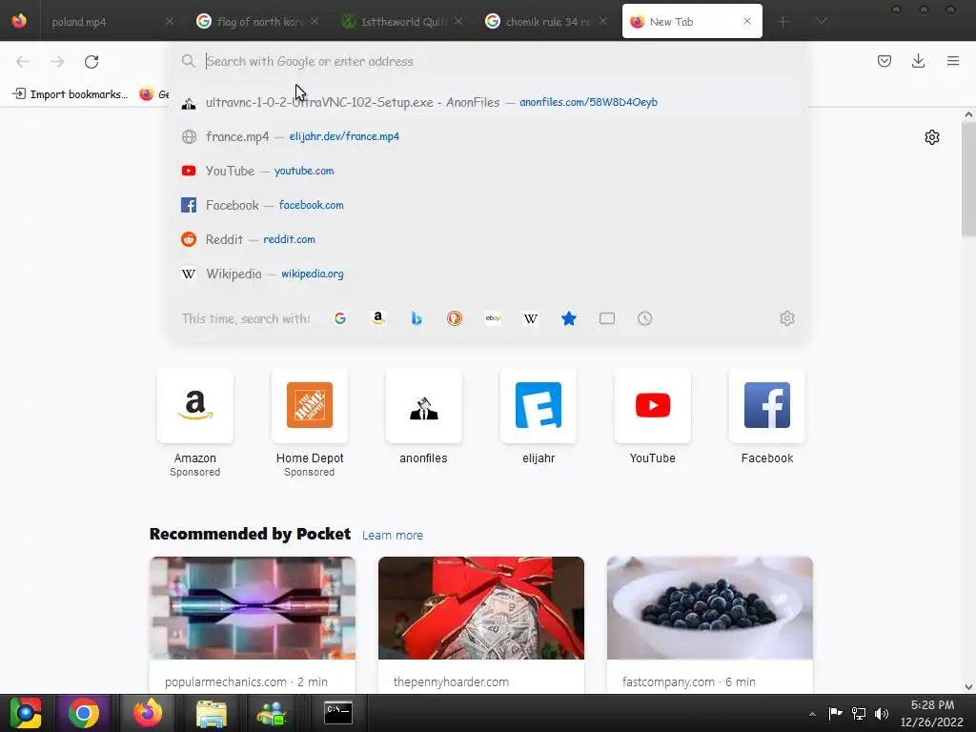Search this time with Amazon icon
This screenshot has width=976, height=732.
pos(377,318)
